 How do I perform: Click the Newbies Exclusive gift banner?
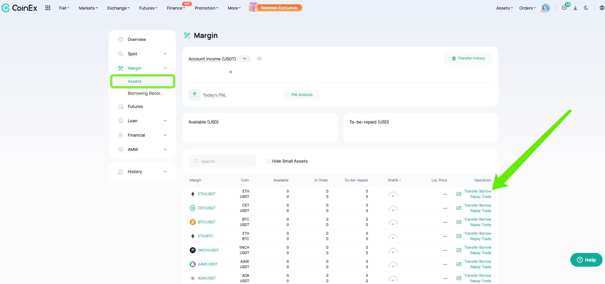point(275,7)
